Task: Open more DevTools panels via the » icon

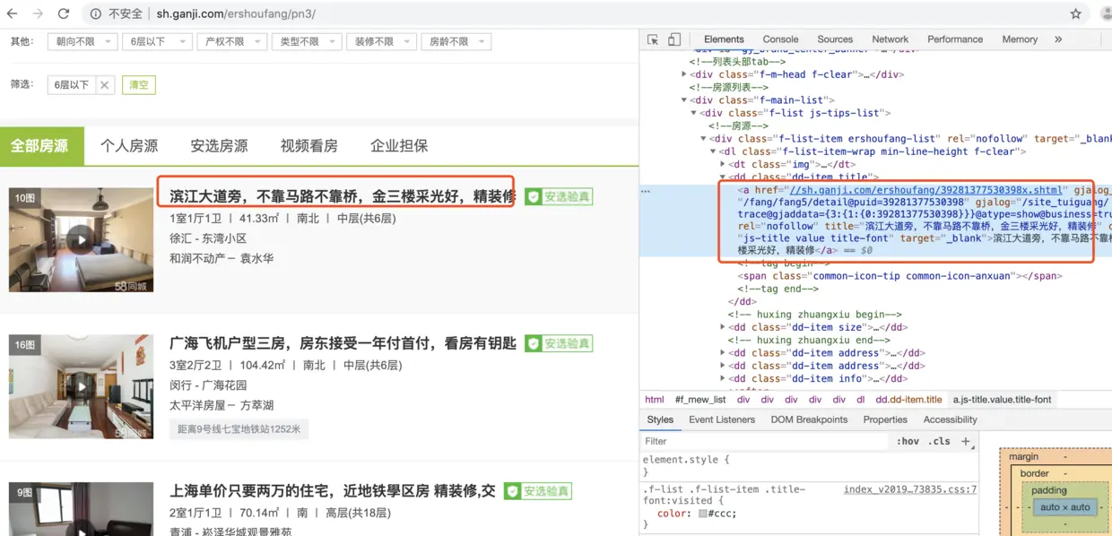Action: [1058, 39]
